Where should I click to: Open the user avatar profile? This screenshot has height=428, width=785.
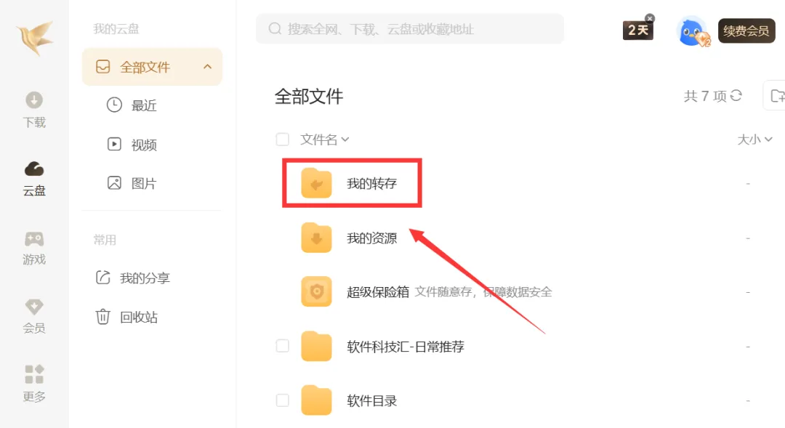pos(693,31)
